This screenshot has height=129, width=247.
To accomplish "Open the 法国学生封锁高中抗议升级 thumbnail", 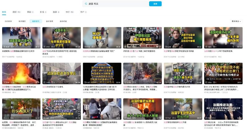I will [183, 109].
